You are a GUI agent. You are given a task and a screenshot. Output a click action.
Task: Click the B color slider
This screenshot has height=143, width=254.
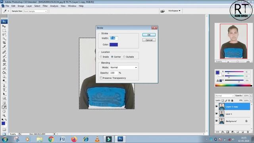tap(234, 80)
